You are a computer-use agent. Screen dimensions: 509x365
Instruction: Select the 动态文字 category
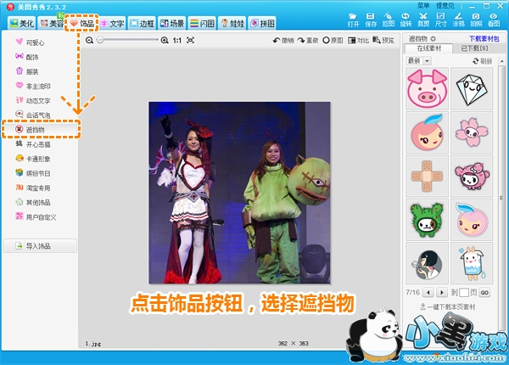[33, 101]
